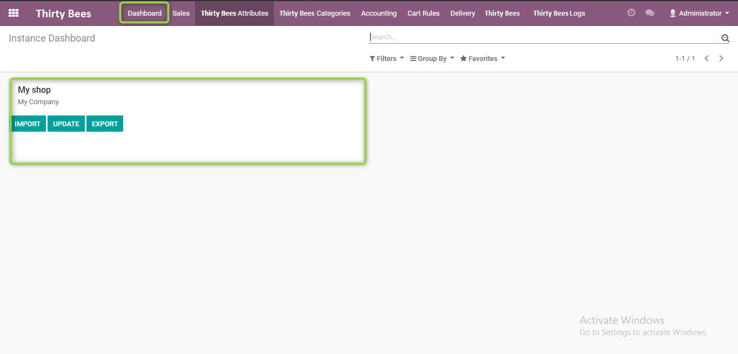This screenshot has height=354, width=738.
Task: Click the Instance Dashboard heading
Action: tap(52, 38)
